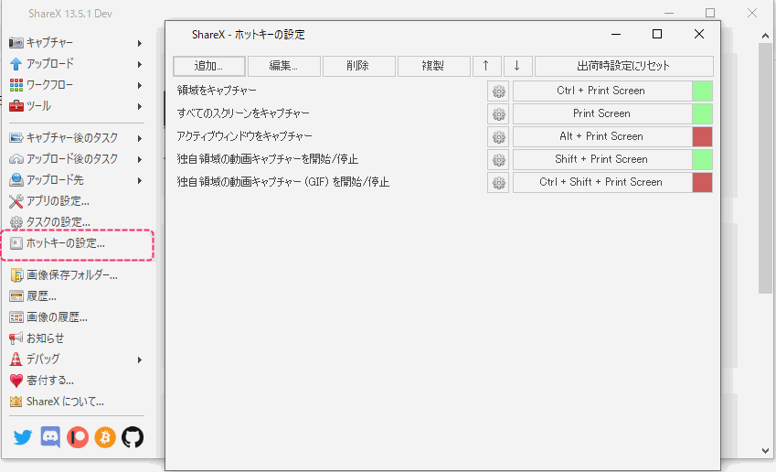Open the アプリの設定... menu entry
Viewport: 776px width, 472px height.
(x=58, y=201)
